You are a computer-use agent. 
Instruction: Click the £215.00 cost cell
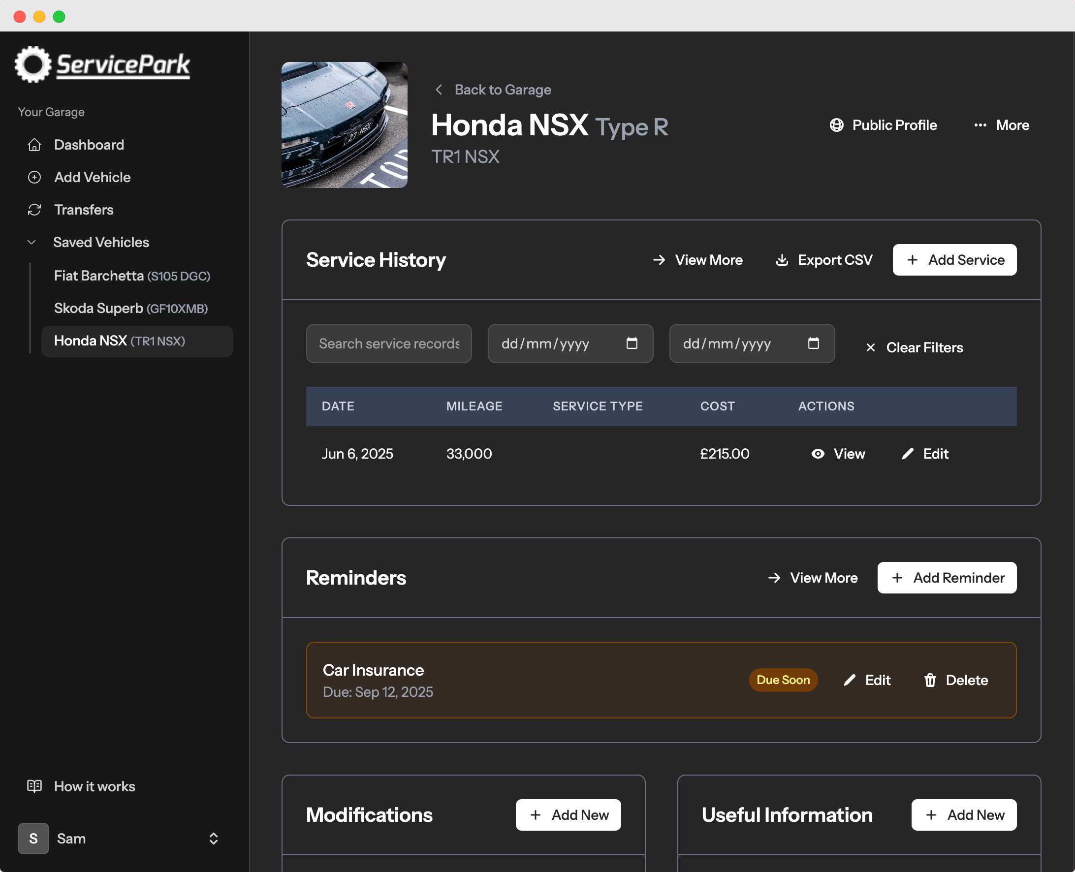(x=725, y=454)
